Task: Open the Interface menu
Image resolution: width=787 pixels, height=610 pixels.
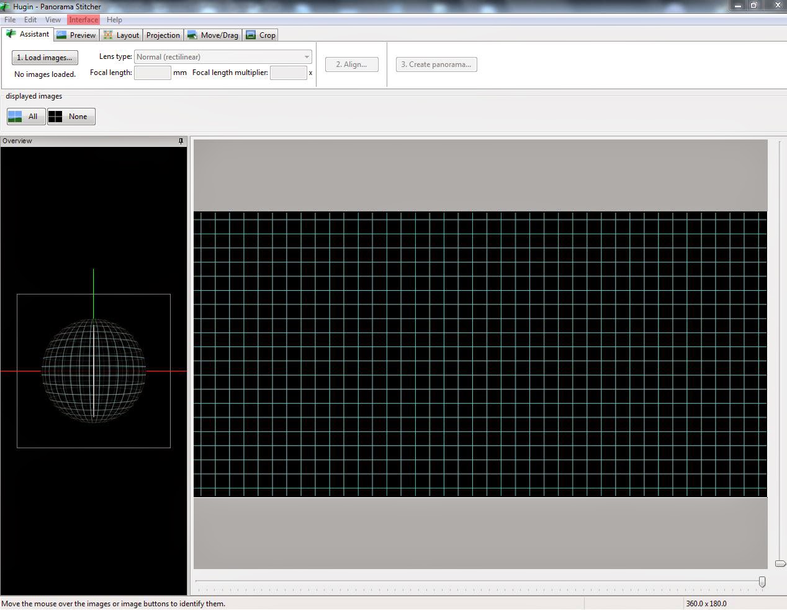Action: click(x=83, y=19)
